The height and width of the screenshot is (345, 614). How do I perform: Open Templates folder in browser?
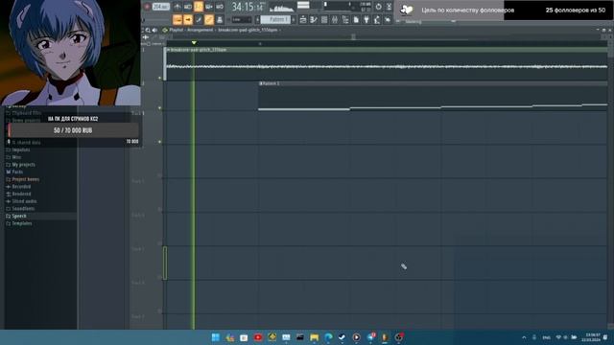pos(22,223)
